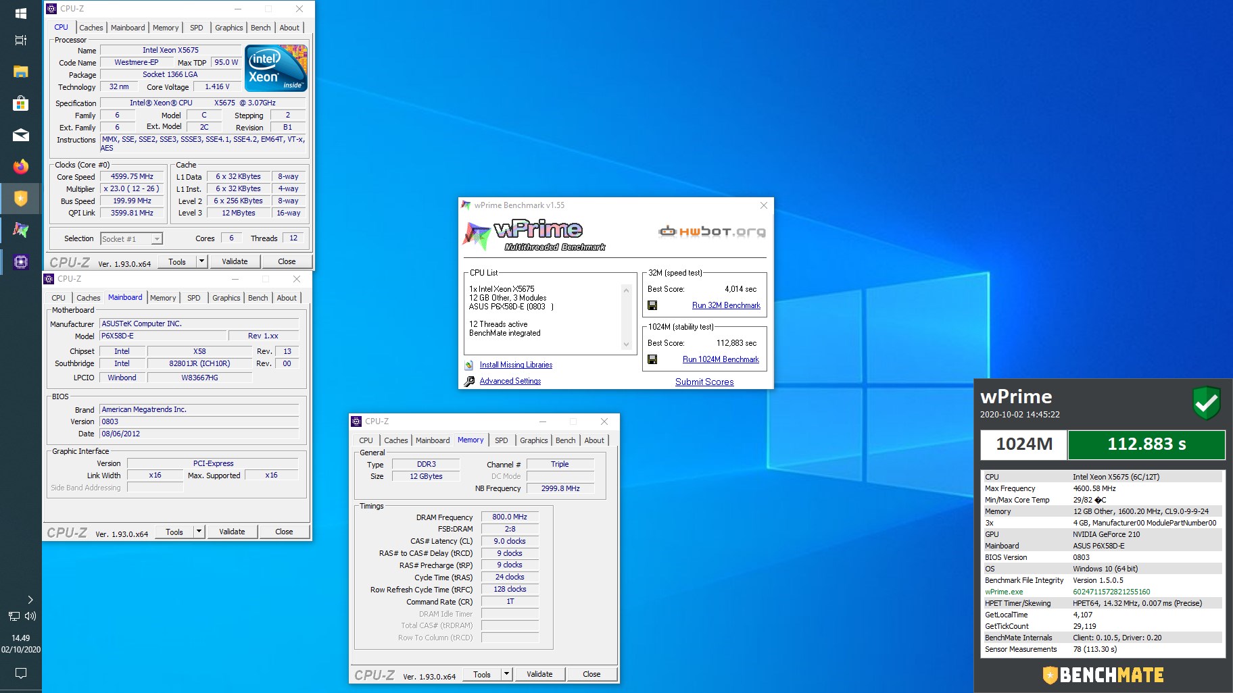Click the wPrime logo icon in window
Viewport: 1233px width, 693px height.
(477, 236)
